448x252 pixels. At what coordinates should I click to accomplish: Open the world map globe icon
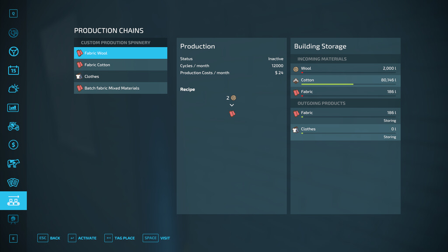tap(13, 33)
